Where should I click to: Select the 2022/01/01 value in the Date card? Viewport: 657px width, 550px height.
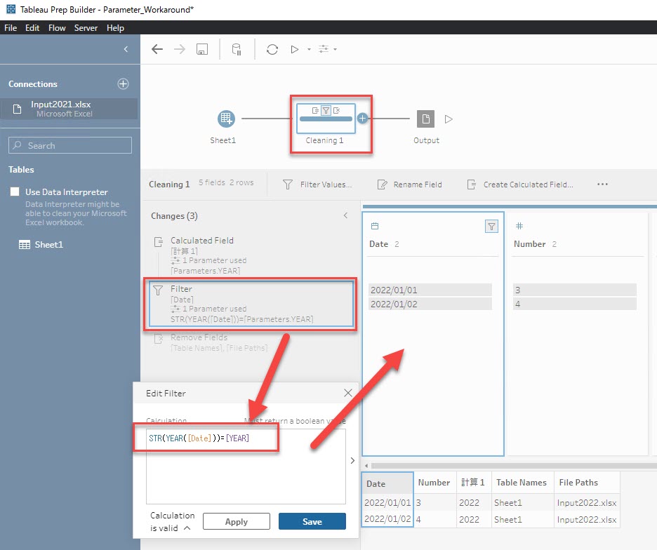(x=430, y=290)
